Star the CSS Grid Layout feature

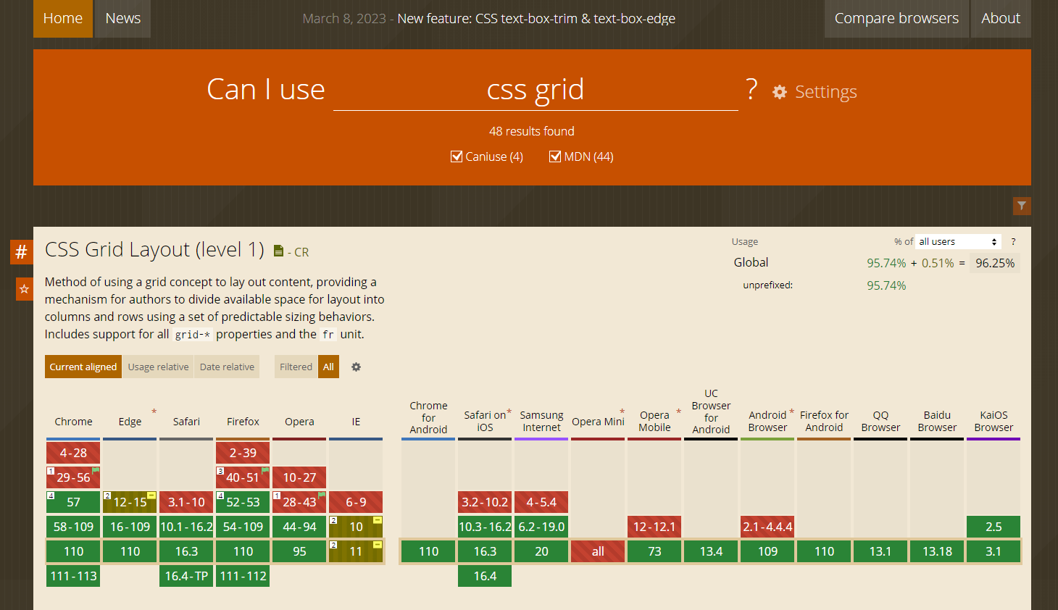pyautogui.click(x=25, y=289)
